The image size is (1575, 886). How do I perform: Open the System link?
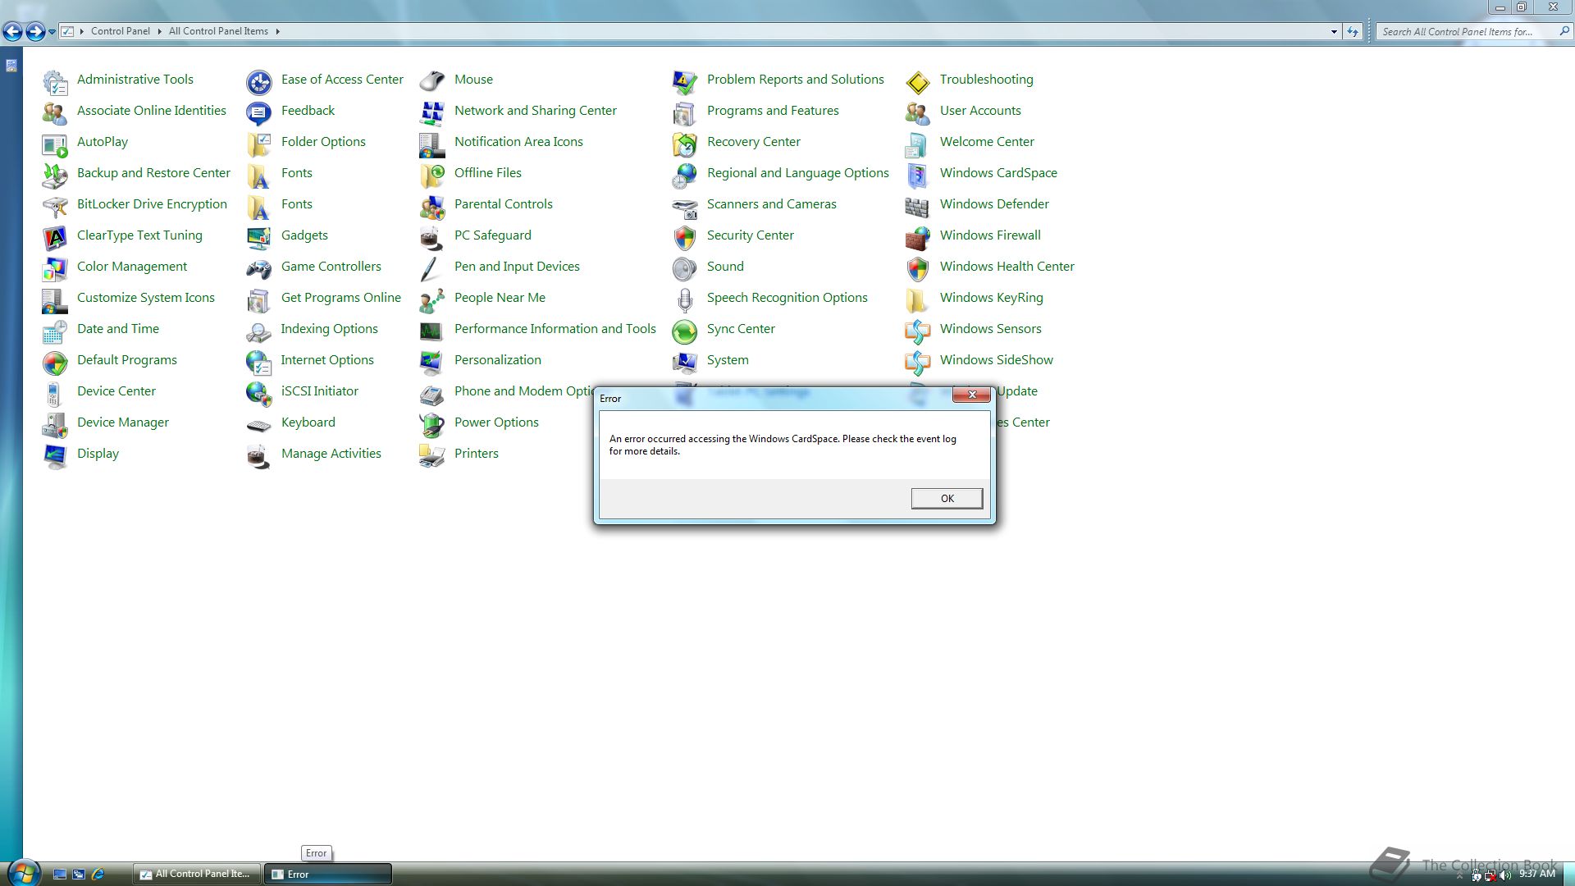click(728, 360)
